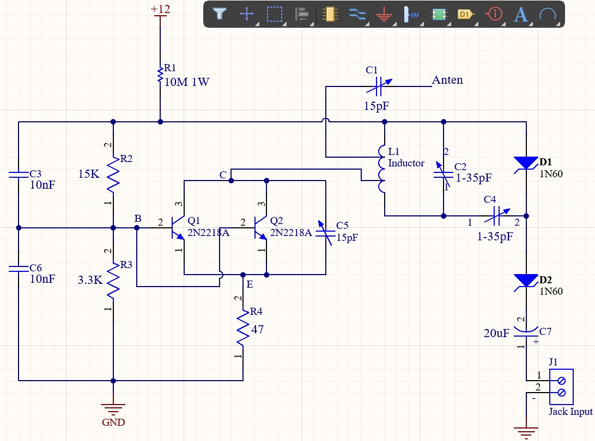
Task: Select the text string A tool
Action: [521, 15]
